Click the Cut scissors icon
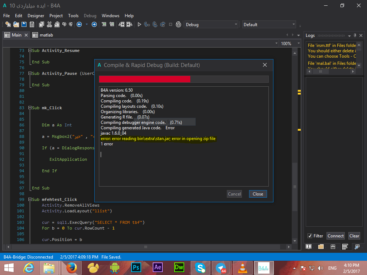367x275 pixels. (49, 24)
